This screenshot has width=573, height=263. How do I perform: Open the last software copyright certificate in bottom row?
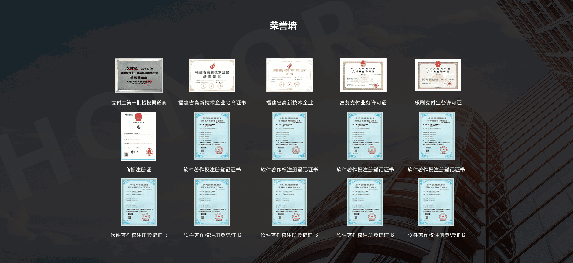(x=436, y=202)
